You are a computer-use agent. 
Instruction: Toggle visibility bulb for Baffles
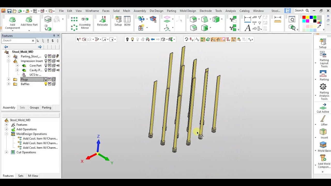(46, 84)
